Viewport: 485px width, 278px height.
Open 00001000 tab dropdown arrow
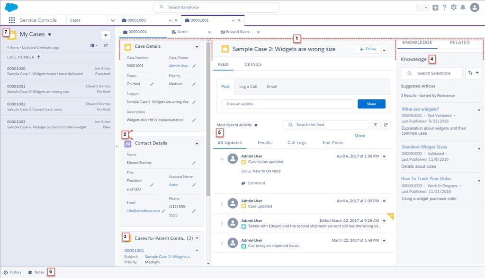click(170, 20)
